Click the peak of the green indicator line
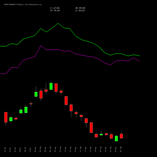The image size is (157, 157). (x=58, y=23)
